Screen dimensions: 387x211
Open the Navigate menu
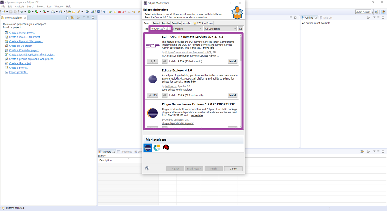tap(19, 6)
